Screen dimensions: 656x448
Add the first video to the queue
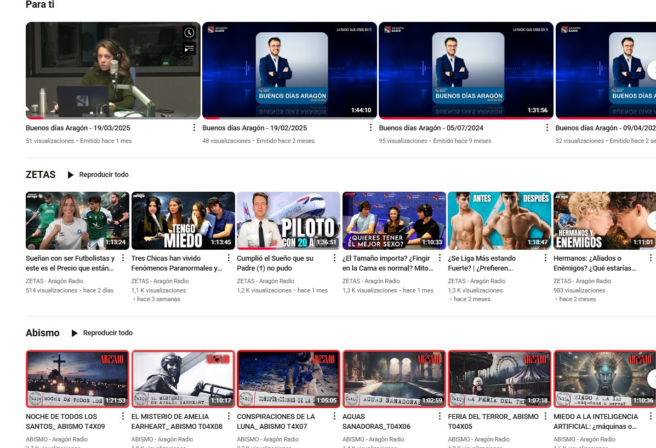tap(189, 49)
